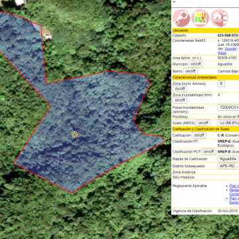Toggle Zona Inund. Advisory on/off
Image resolution: width=239 pixels, height=239 pixels.
[x=180, y=89]
